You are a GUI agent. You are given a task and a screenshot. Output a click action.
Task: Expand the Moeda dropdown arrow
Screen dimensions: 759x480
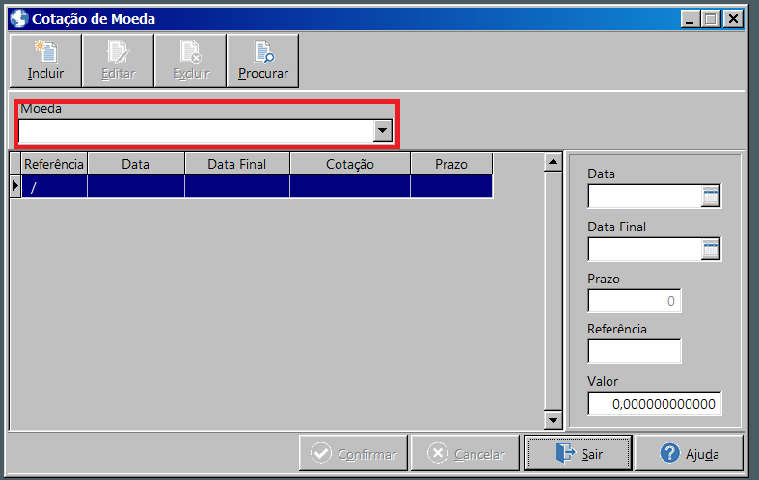383,131
